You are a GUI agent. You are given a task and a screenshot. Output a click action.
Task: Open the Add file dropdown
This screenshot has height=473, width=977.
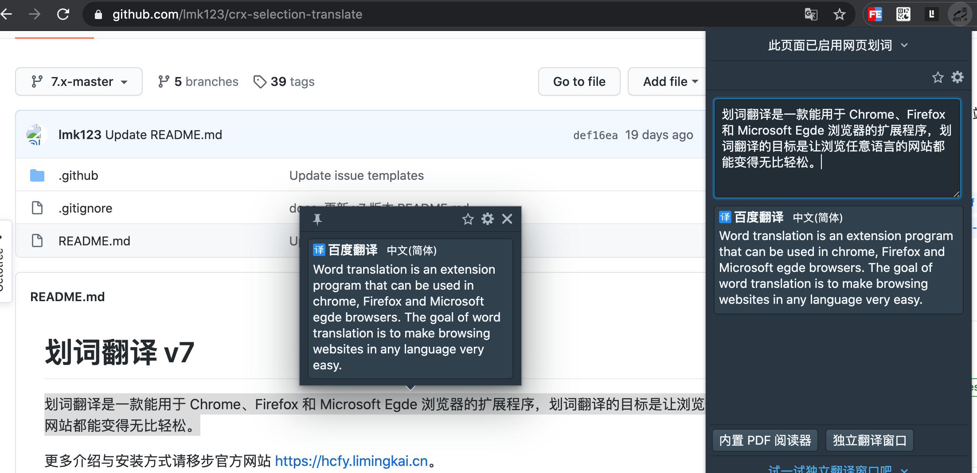[x=667, y=81]
